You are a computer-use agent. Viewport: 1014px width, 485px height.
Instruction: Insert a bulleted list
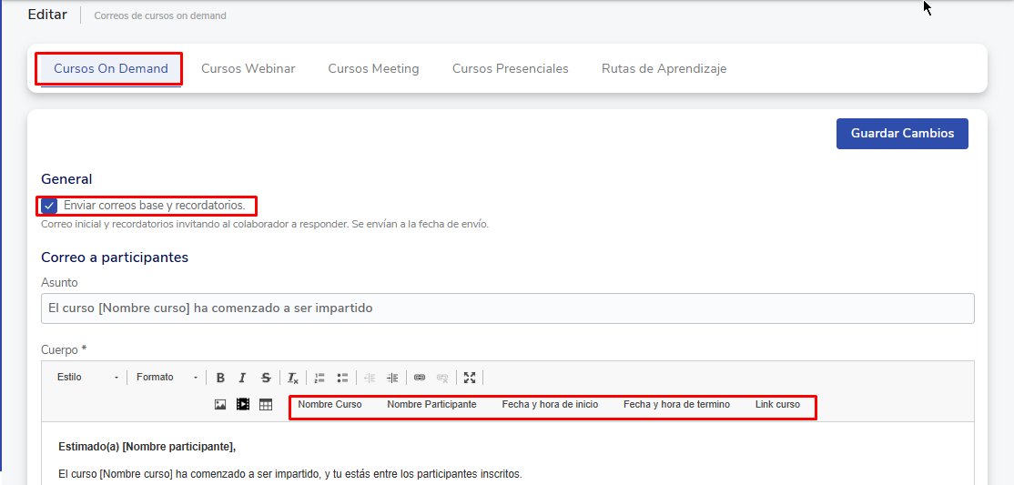click(342, 378)
